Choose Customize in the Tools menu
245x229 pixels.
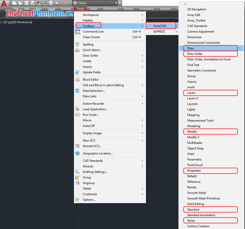point(110,194)
